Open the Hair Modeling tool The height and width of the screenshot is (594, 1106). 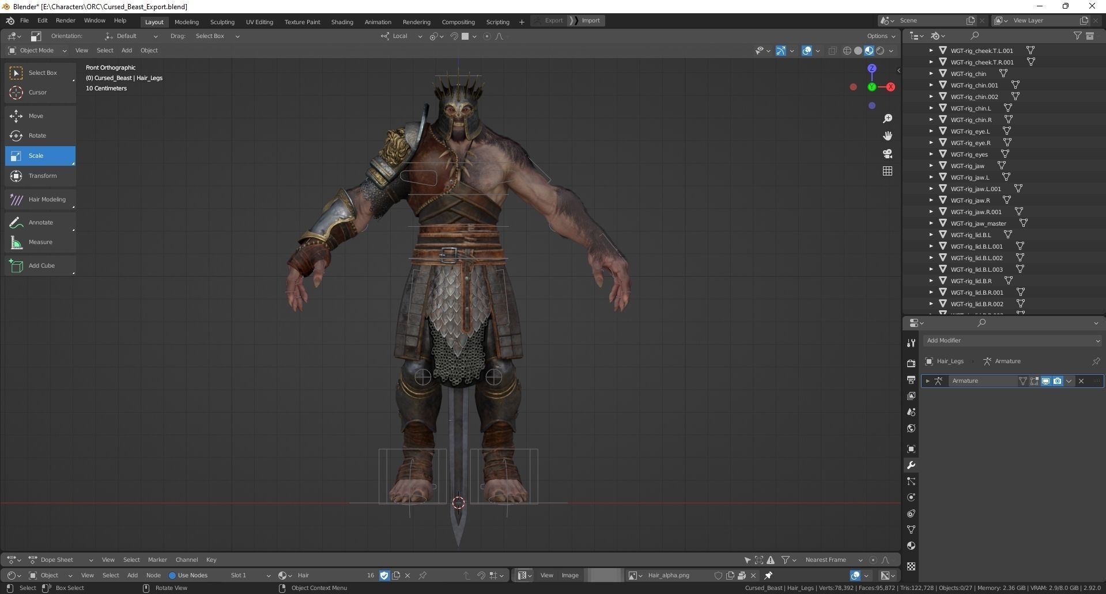pyautogui.click(x=40, y=199)
